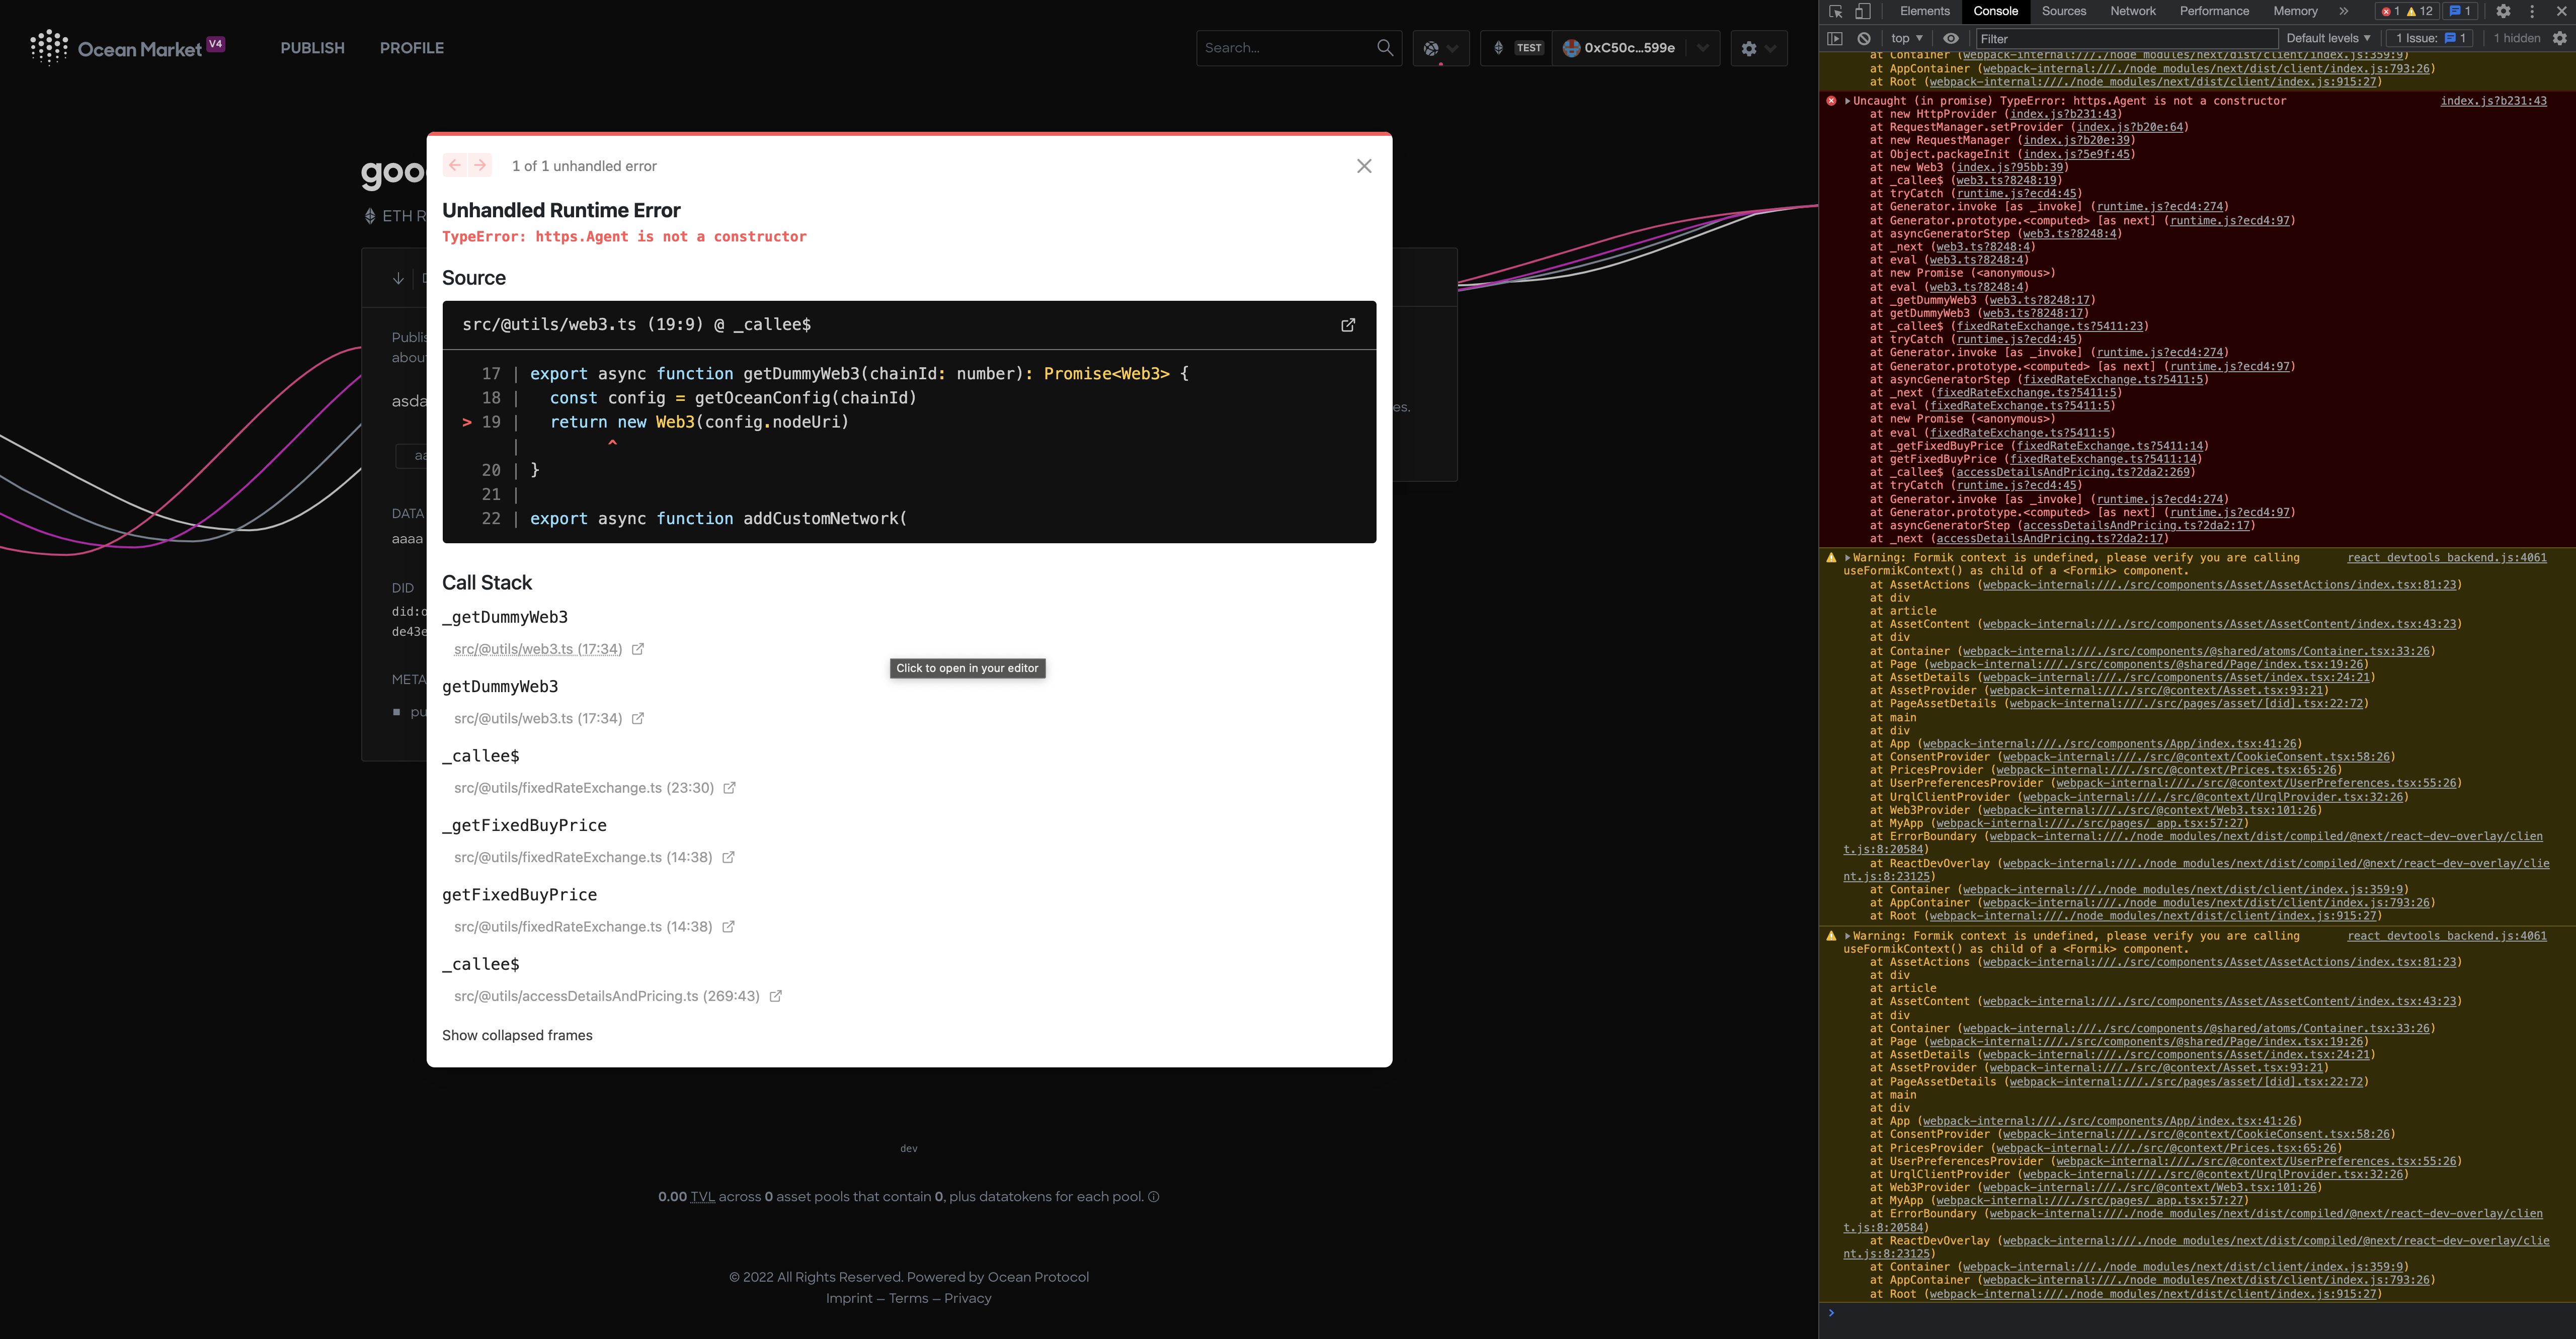The height and width of the screenshot is (1339, 2576).
Task: Open the PUBLISH page
Action: click(312, 48)
